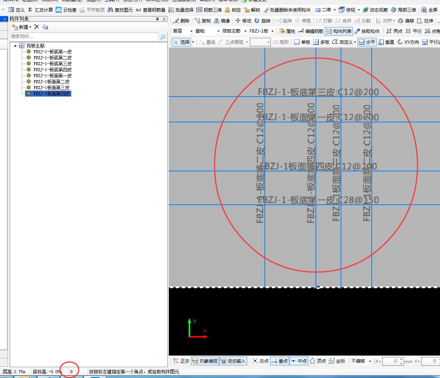Pin the 构件列表 panel

157,19
